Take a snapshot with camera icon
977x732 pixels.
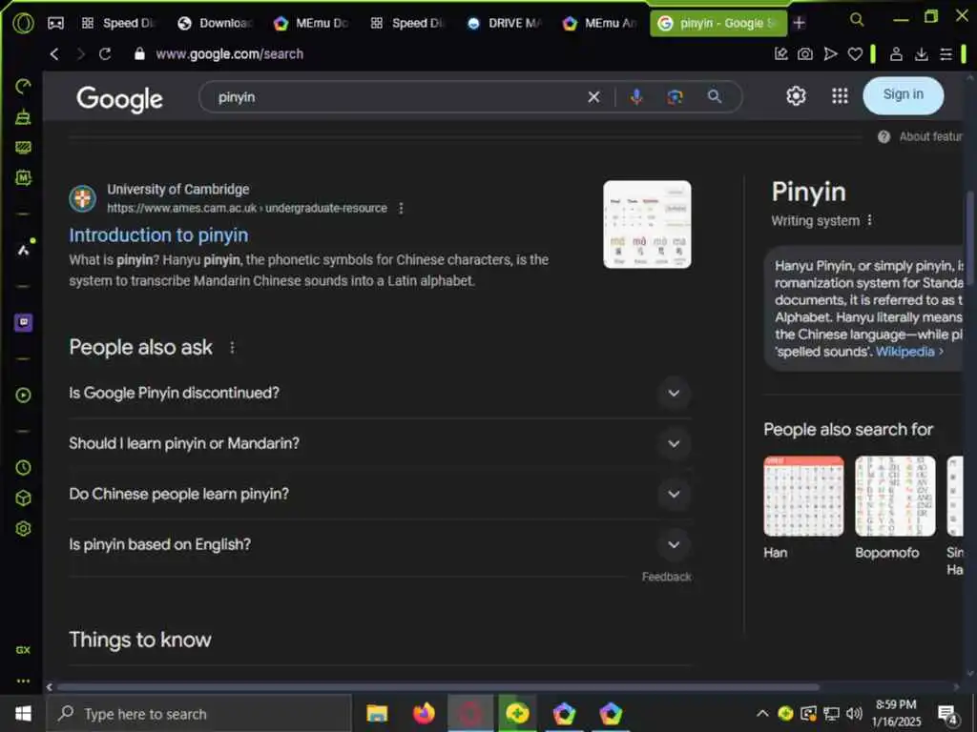pyautogui.click(x=805, y=54)
